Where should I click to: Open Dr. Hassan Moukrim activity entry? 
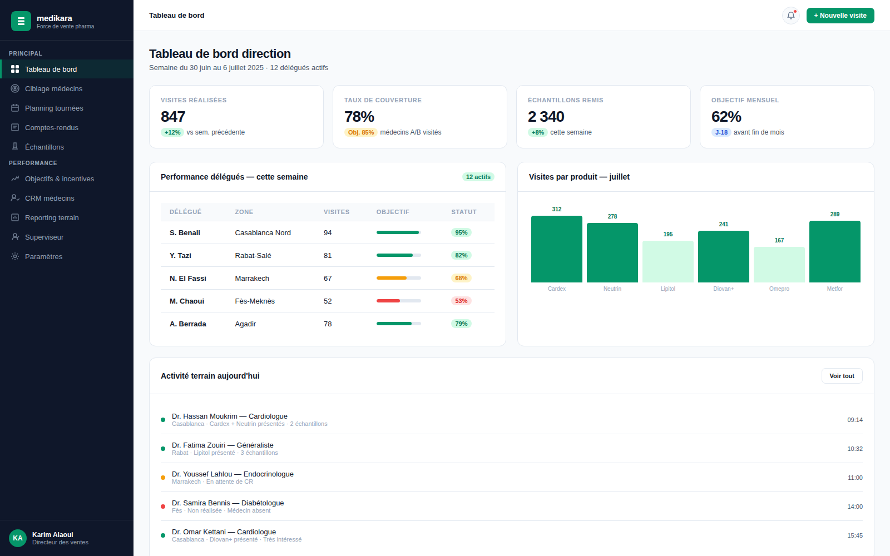(512, 420)
